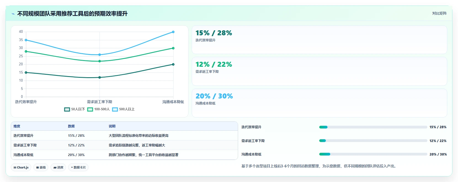Viewport: 458px width, 182px height.
Task: Click the 100-500人 data point at 迭代效率提升
Action: pyautogui.click(x=26, y=51)
